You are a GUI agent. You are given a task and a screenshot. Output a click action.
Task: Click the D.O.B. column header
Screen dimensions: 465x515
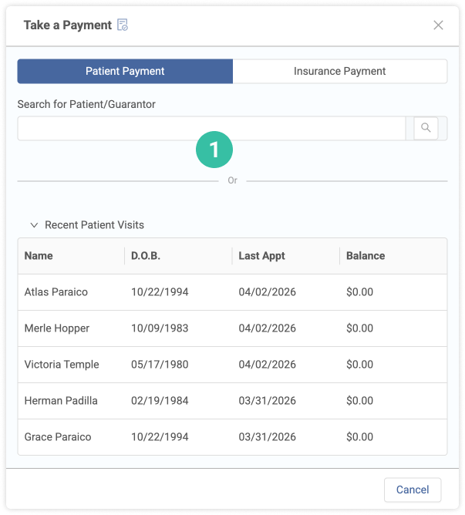(146, 256)
